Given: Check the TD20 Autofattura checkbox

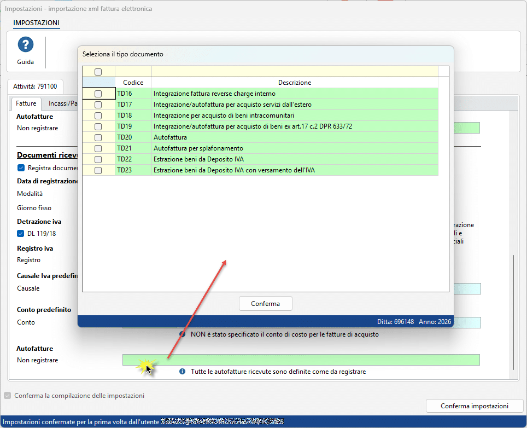Looking at the screenshot, I should pos(98,137).
